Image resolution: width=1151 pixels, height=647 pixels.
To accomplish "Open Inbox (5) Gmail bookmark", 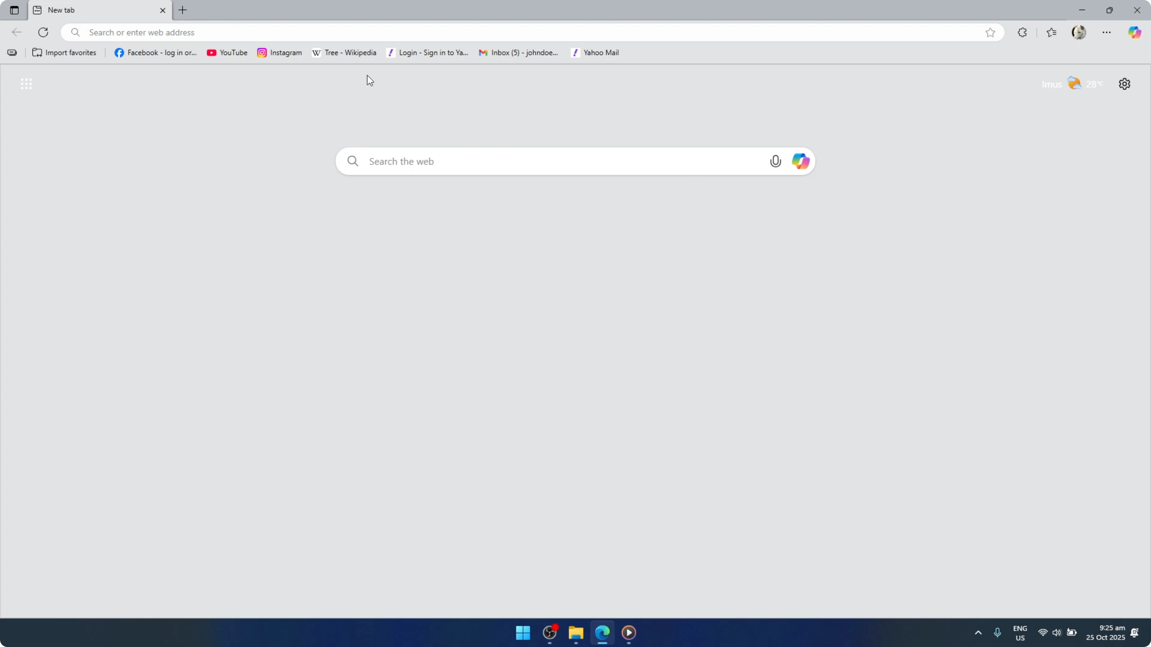I will (x=518, y=53).
